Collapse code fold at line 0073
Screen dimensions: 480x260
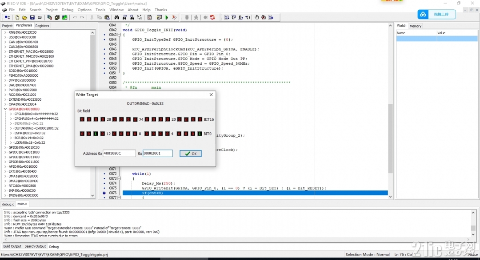click(x=119, y=178)
